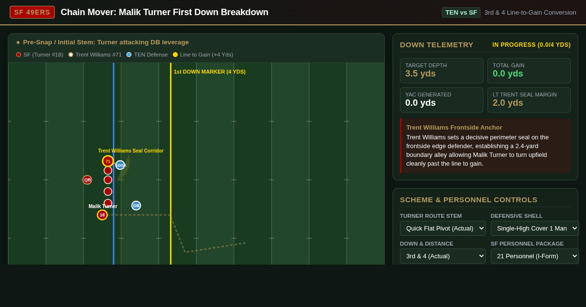The width and height of the screenshot is (586, 307).
Task: Click the Chain Mover page title
Action: tap(165, 12)
